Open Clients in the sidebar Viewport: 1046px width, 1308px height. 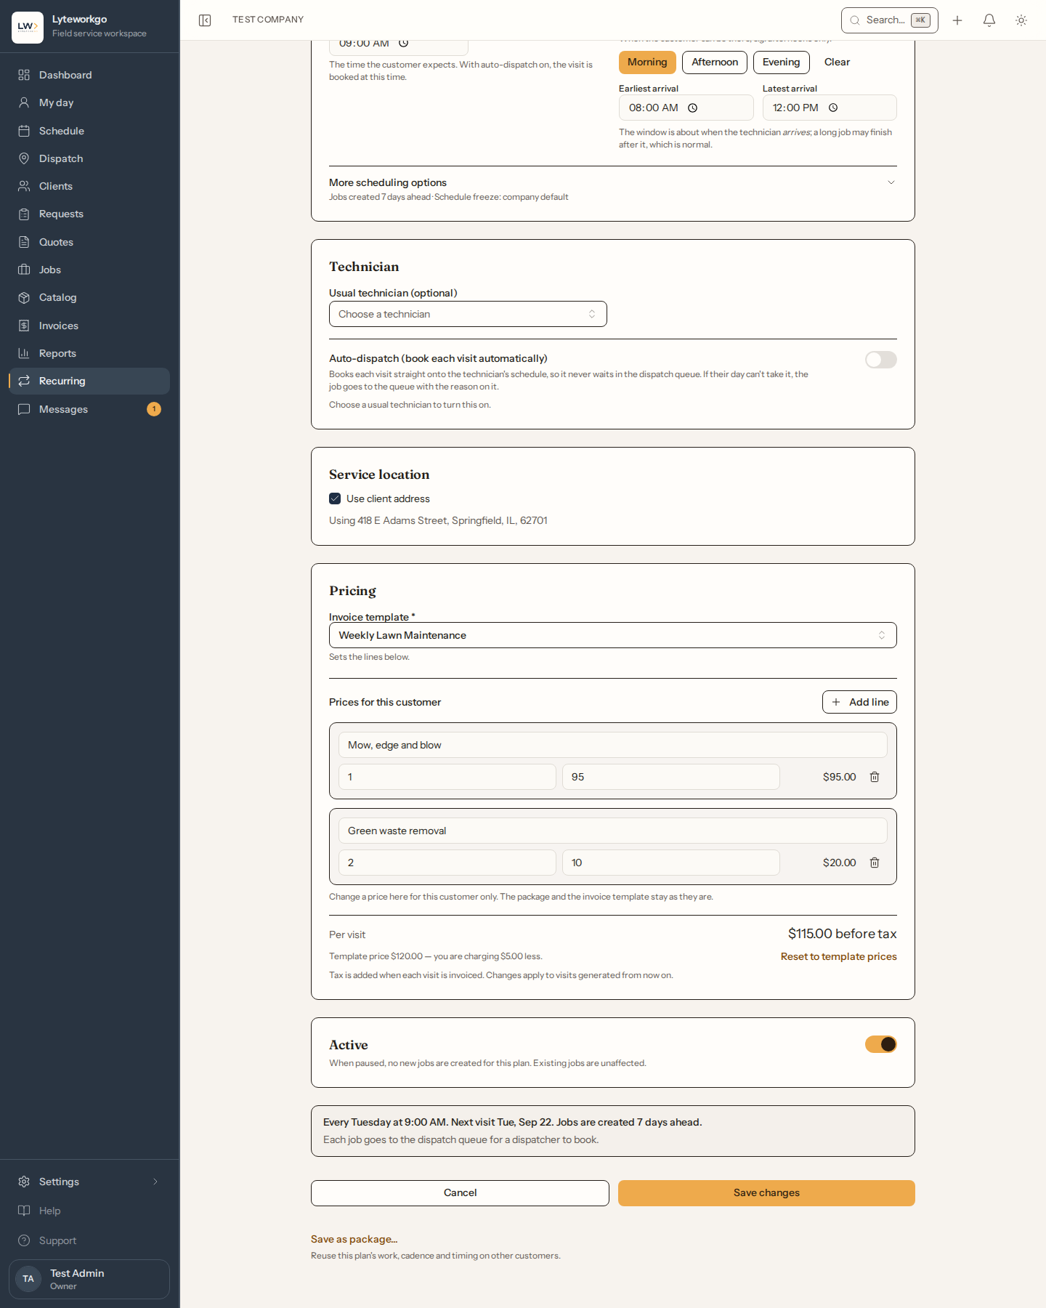coord(89,186)
